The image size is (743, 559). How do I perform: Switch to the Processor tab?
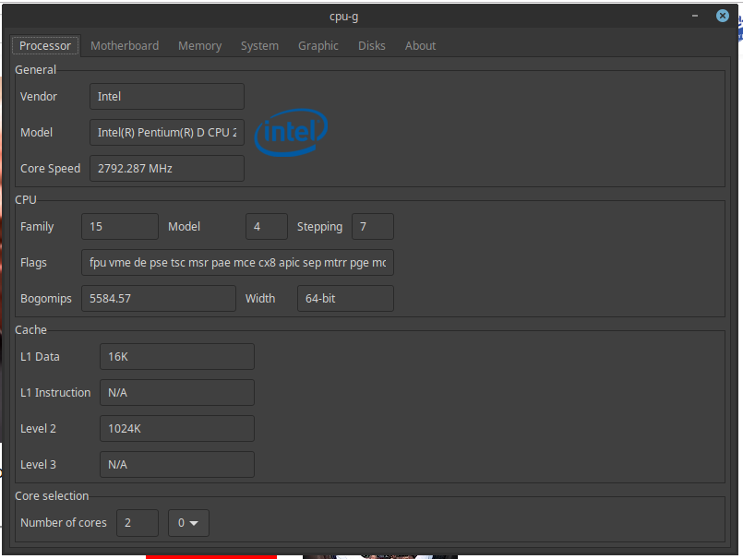(45, 46)
